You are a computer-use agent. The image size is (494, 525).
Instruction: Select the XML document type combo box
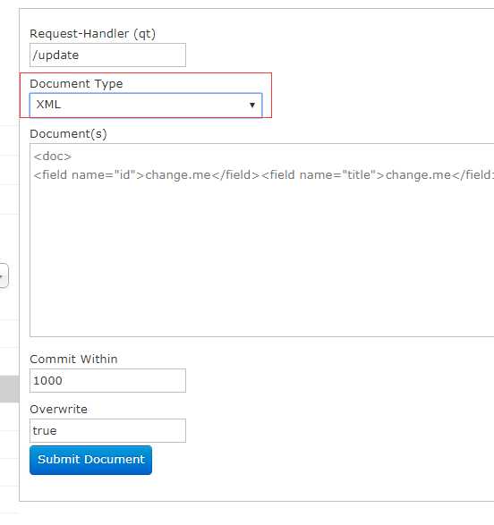(x=146, y=105)
